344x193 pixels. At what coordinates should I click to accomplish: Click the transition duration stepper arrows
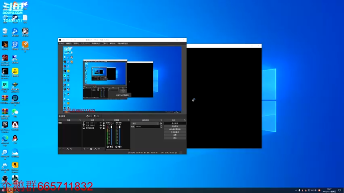click(x=161, y=127)
